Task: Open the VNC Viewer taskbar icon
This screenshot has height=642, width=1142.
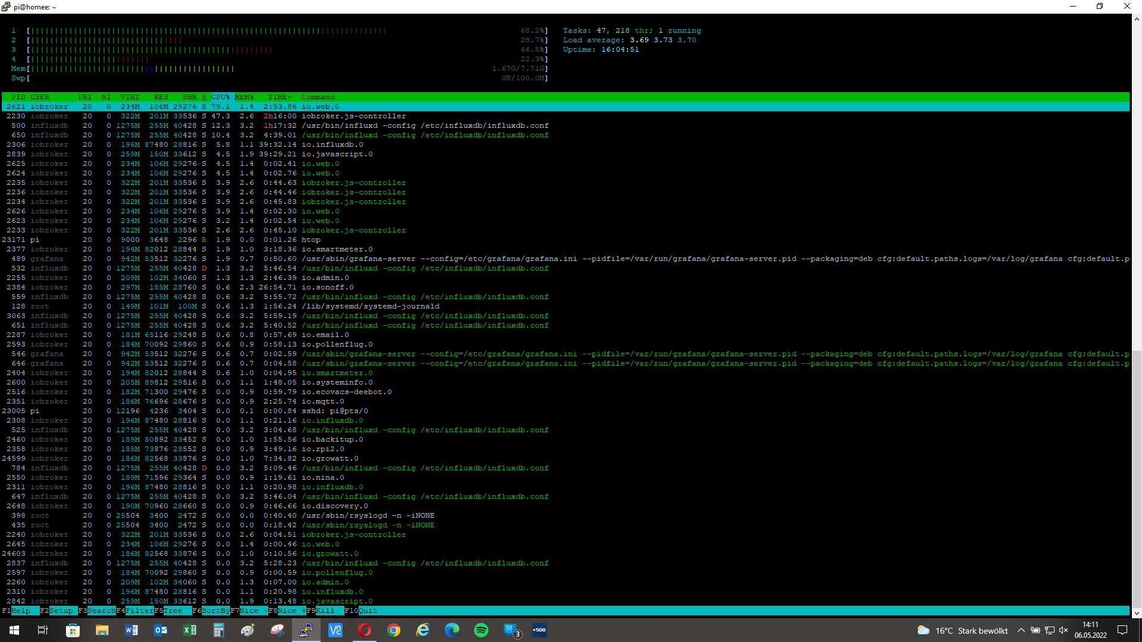Action: (335, 630)
